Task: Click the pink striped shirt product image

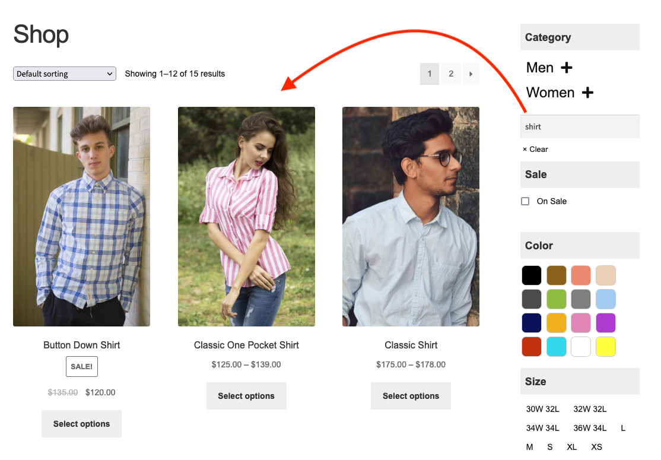Action: pos(246,217)
